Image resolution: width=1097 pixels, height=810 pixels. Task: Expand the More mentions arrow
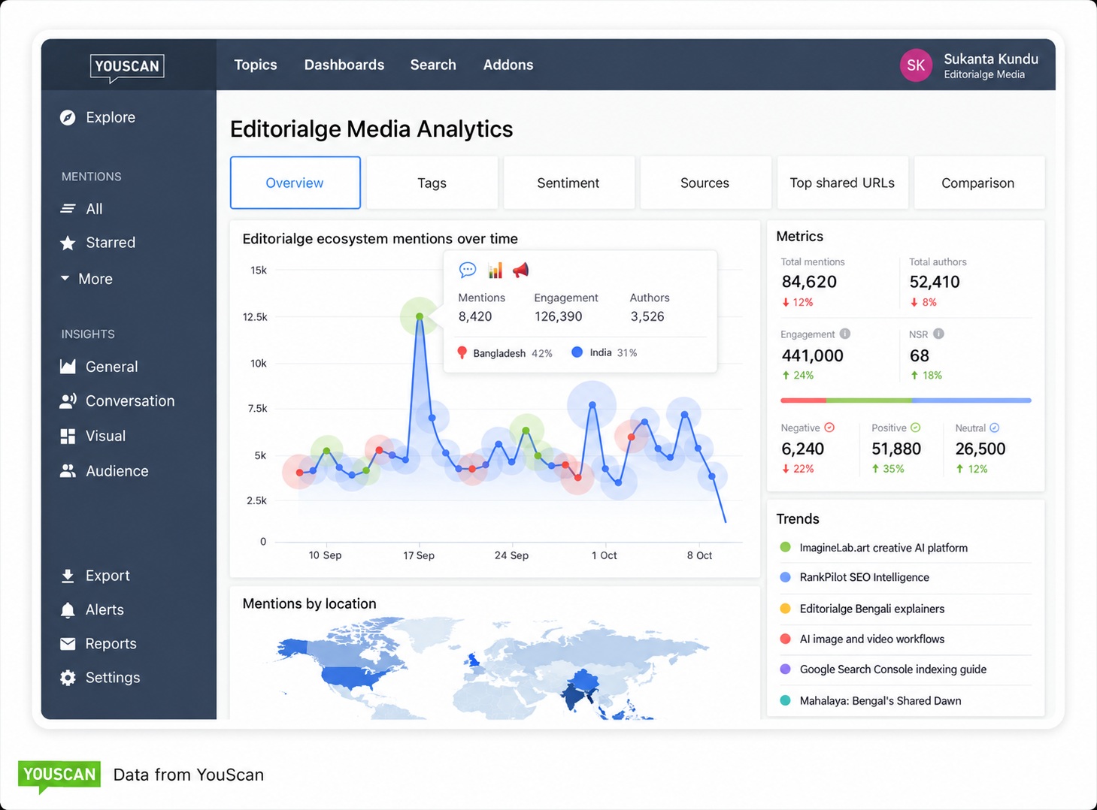tap(65, 278)
